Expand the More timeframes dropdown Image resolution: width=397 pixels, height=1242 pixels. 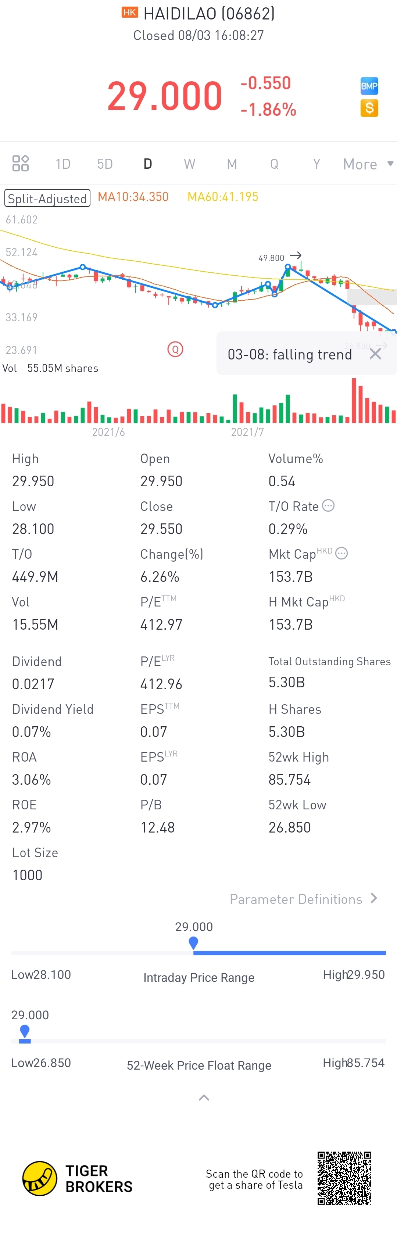368,164
